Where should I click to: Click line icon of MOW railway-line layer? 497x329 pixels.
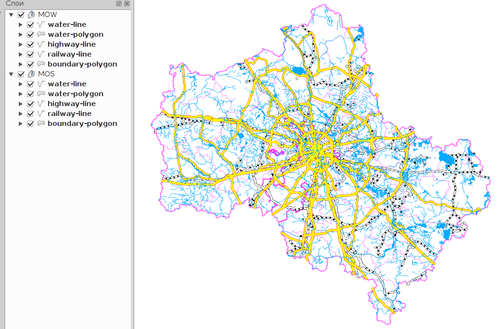pyautogui.click(x=41, y=54)
